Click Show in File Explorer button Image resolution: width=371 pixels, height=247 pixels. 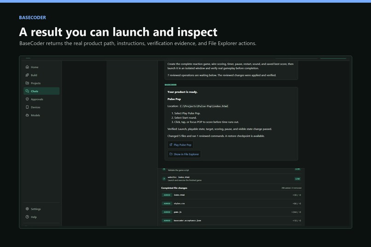[184, 154]
